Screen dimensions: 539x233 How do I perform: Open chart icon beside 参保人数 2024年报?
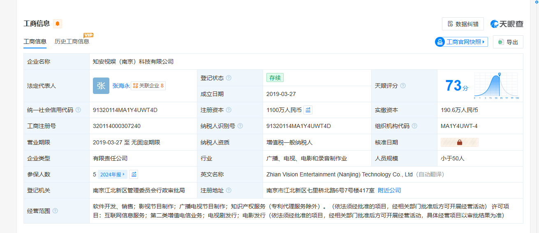coord(134,174)
